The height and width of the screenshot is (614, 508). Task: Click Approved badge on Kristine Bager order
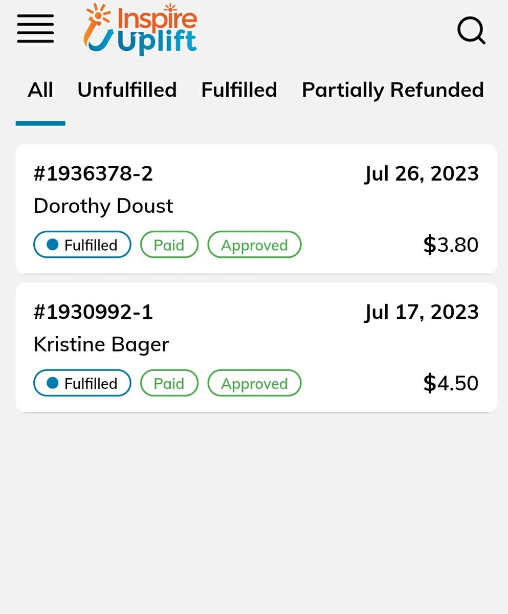(254, 383)
